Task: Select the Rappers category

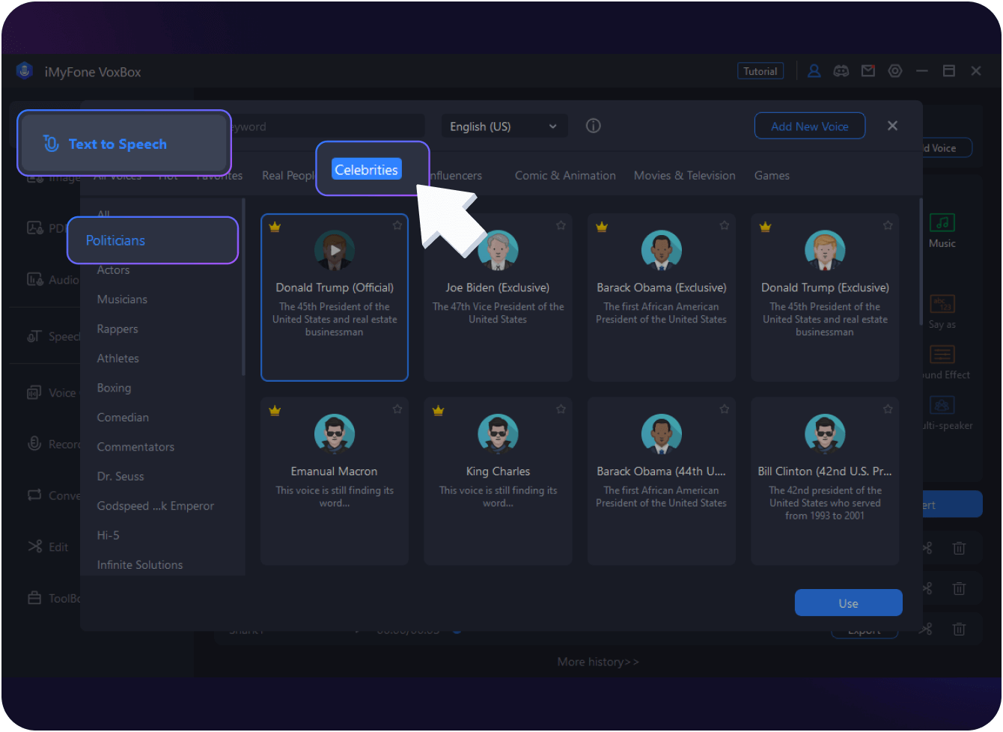Action: point(118,329)
